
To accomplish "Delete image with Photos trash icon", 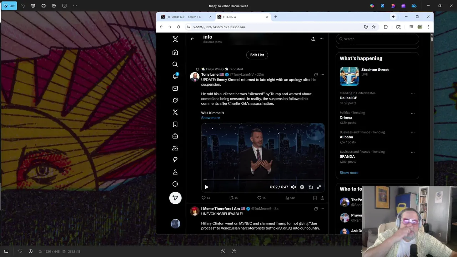I will (x=33, y=6).
